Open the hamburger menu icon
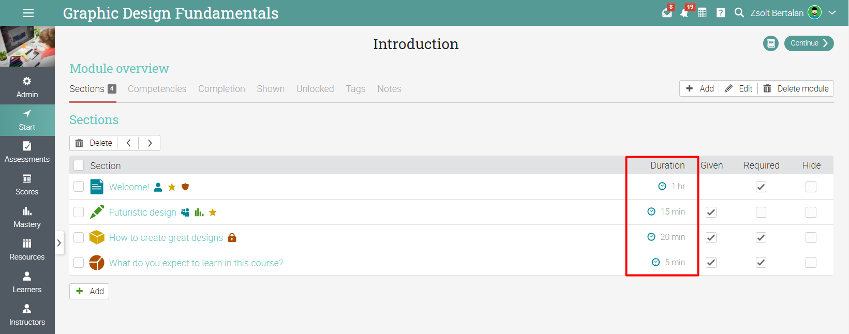This screenshot has width=849, height=334. pos(28,13)
